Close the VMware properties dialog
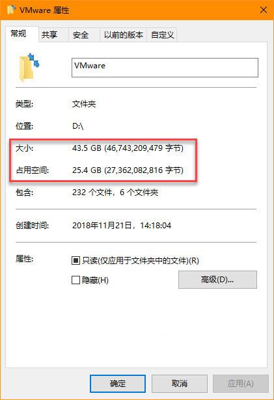 pos(264,10)
